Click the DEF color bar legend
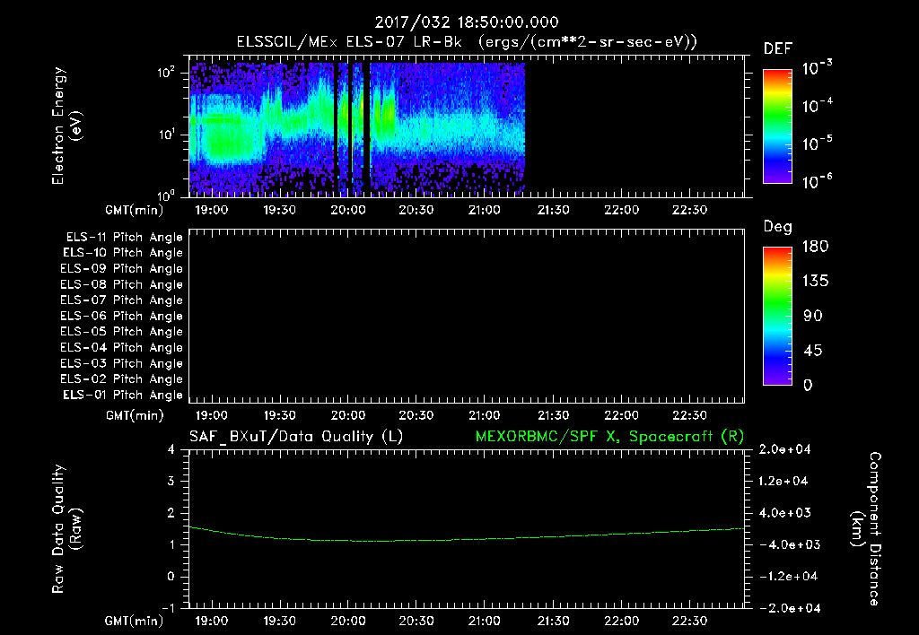The image size is (919, 635). tap(777, 126)
